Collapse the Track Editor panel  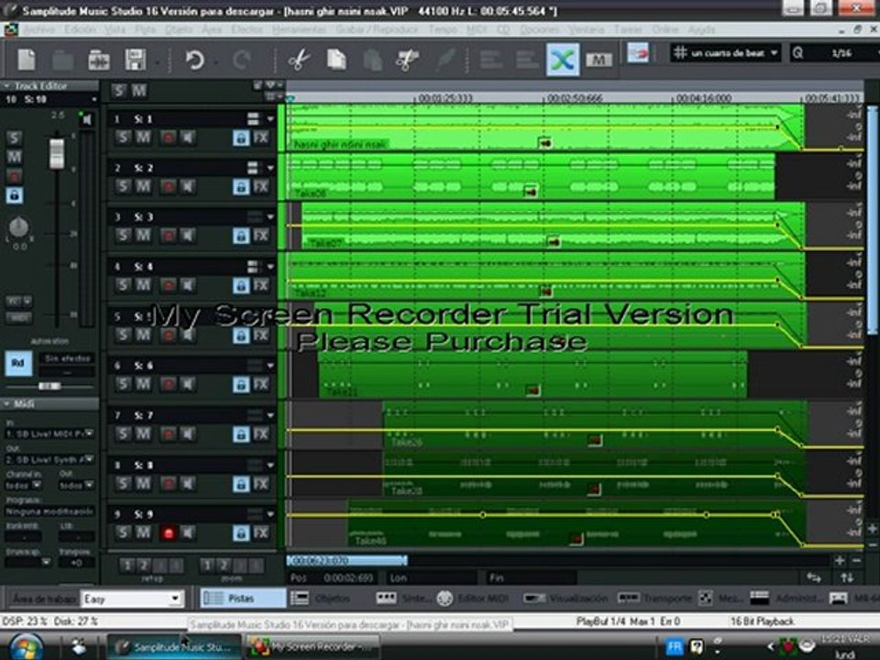coord(6,86)
